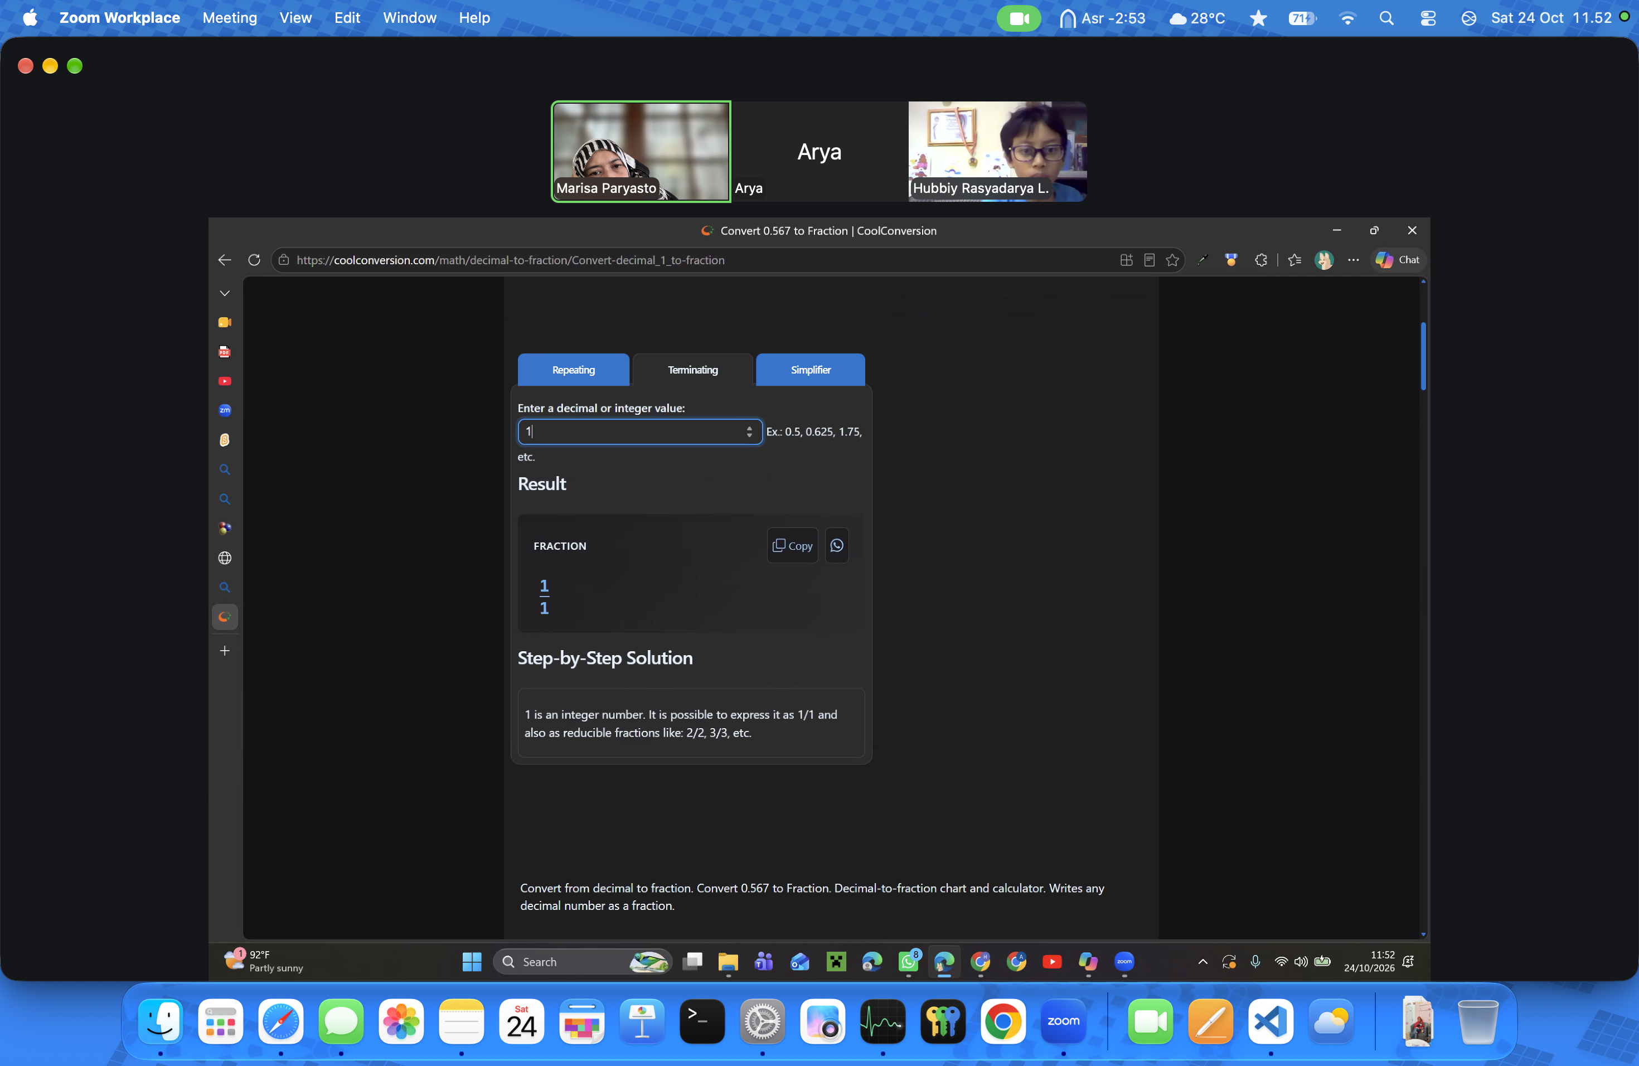Open the browser extensions puzzle icon

click(1260, 260)
